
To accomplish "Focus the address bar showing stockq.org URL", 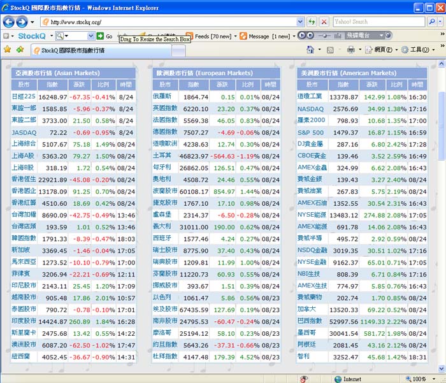I will 169,22.
